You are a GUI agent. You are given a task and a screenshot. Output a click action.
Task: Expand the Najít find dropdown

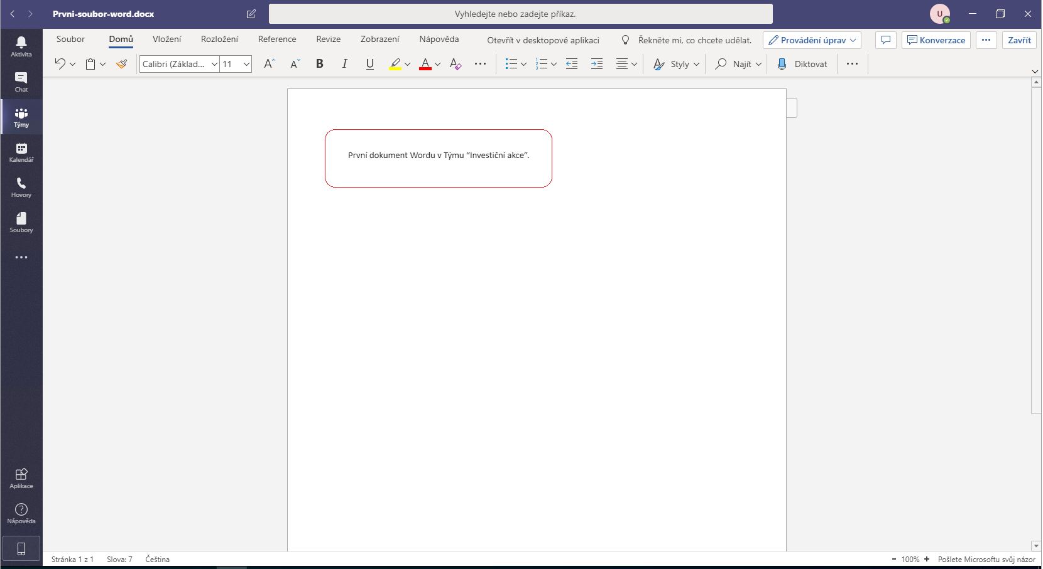coord(759,64)
